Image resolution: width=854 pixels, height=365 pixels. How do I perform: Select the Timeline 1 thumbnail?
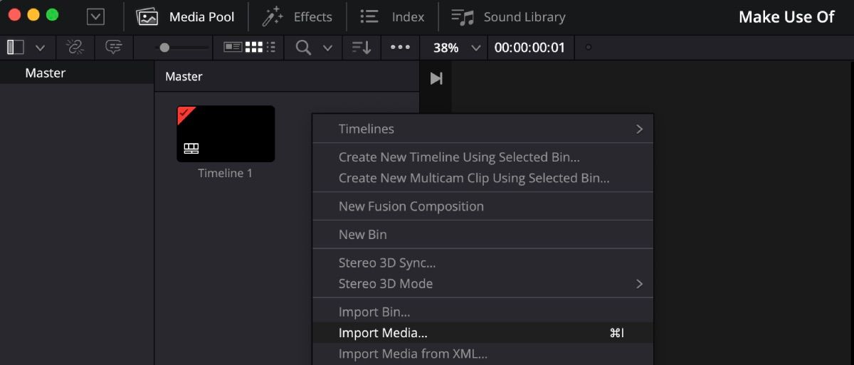(226, 134)
